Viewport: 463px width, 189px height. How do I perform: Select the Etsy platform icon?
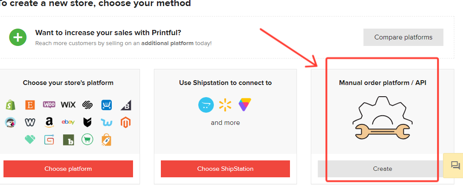[30, 105]
